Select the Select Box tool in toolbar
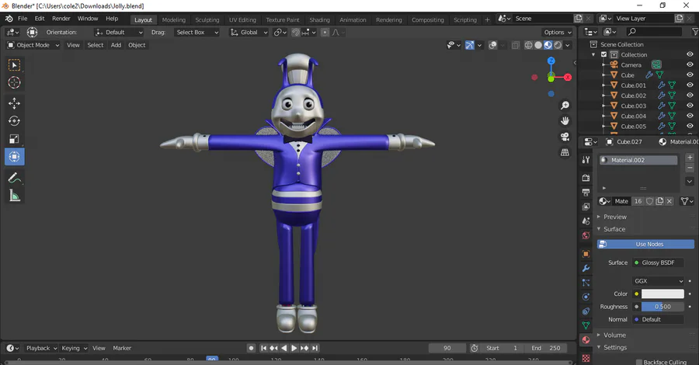Viewport: 699px width, 365px height. tap(14, 65)
